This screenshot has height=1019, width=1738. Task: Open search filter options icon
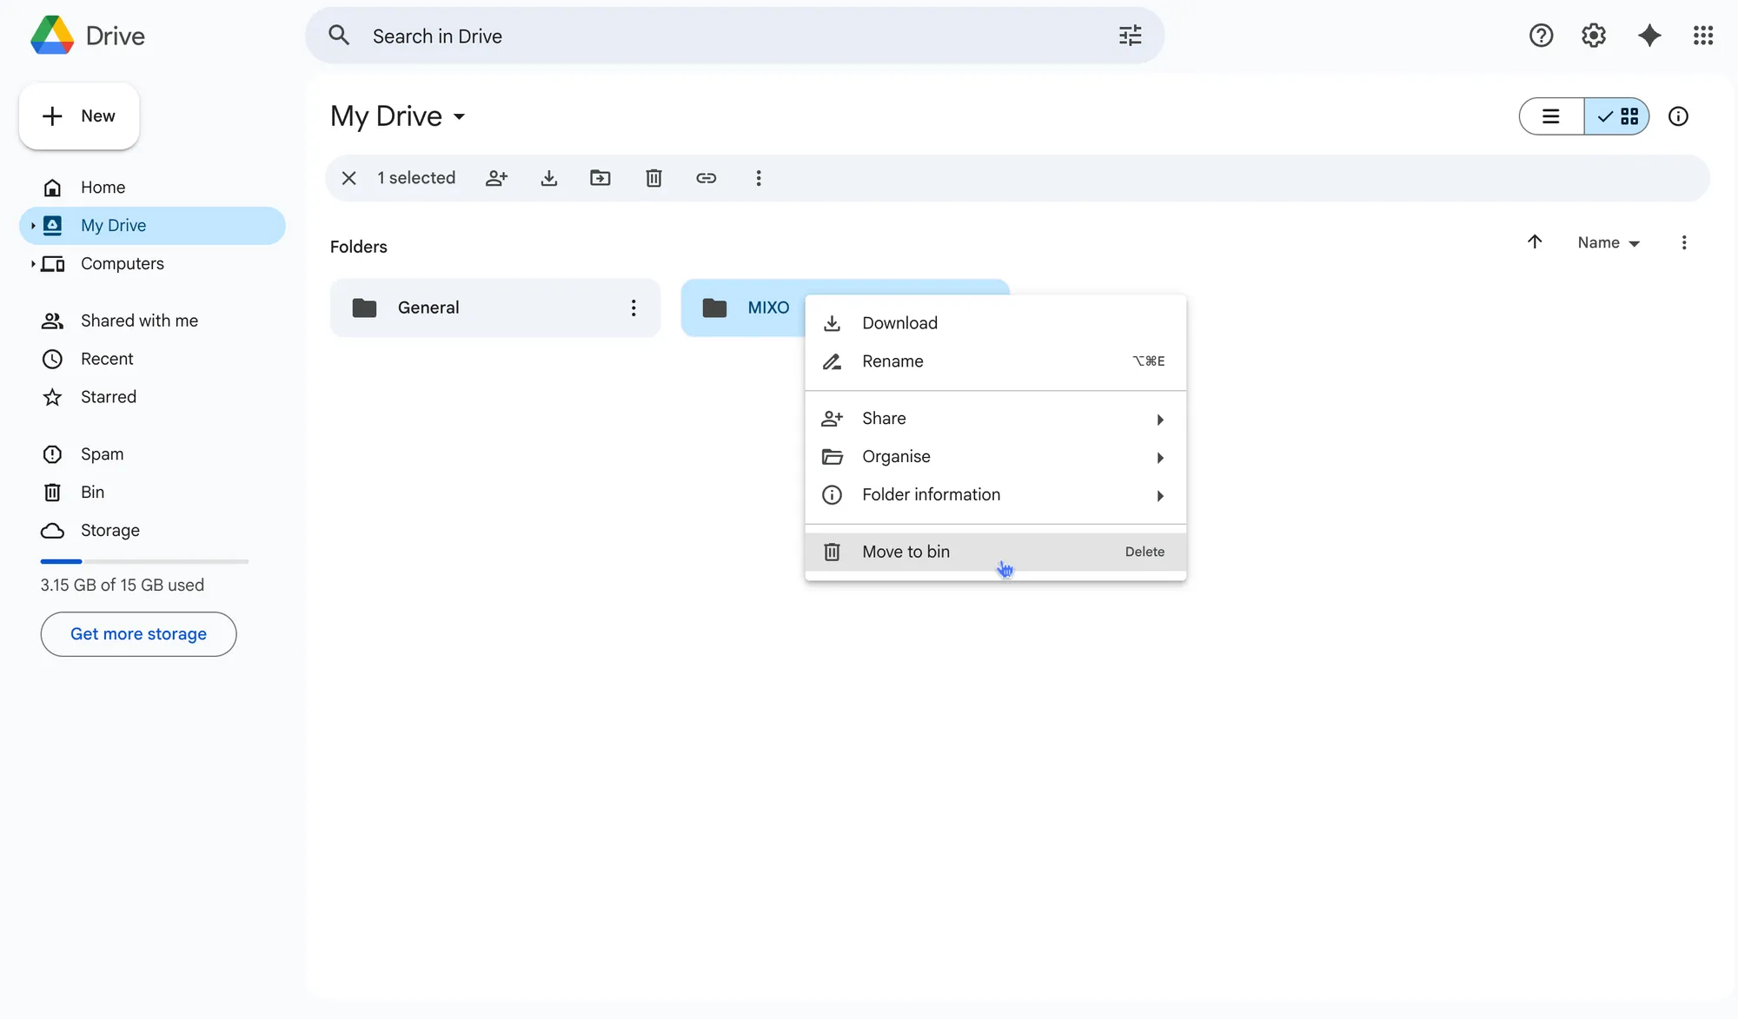pyautogui.click(x=1130, y=36)
